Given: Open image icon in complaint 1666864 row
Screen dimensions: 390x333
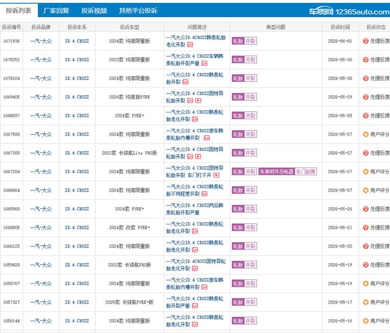Looking at the screenshot, I should click(204, 194).
